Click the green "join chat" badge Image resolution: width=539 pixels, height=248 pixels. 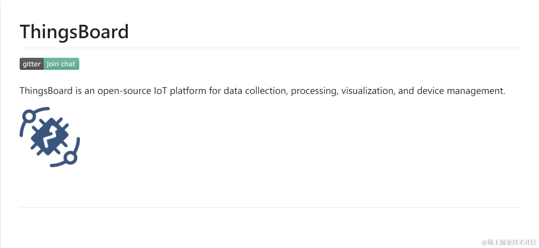[x=61, y=64]
